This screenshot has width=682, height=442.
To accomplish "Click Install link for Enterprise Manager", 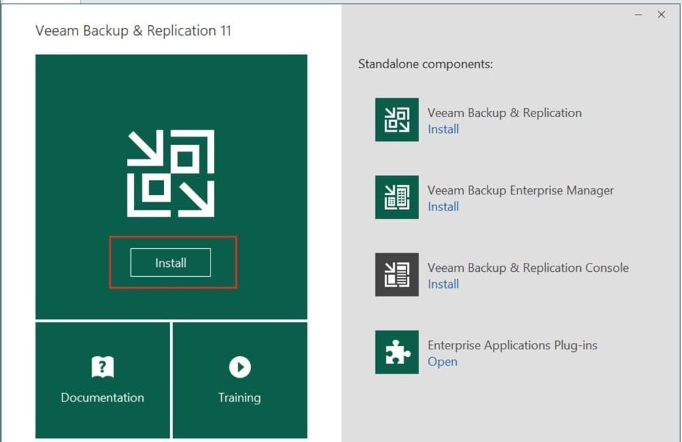I will point(443,206).
